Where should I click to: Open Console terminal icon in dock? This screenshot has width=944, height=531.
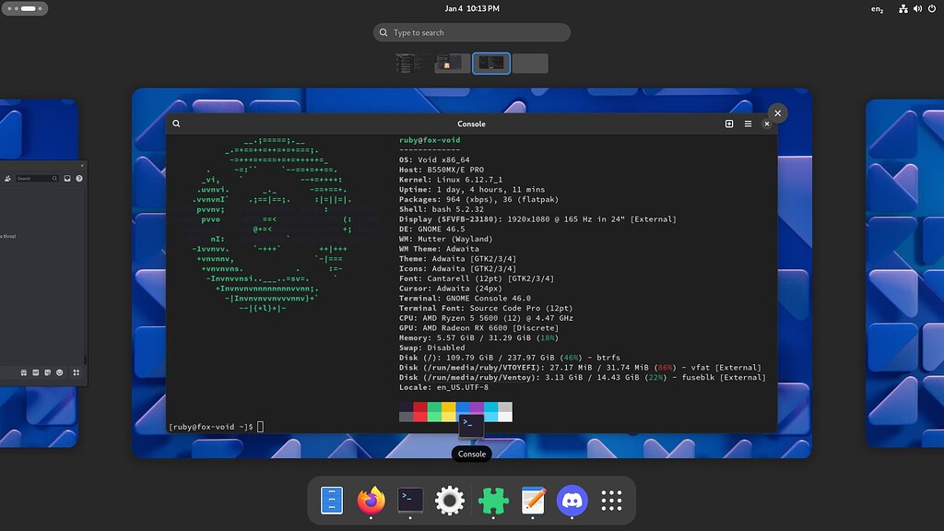pos(410,501)
